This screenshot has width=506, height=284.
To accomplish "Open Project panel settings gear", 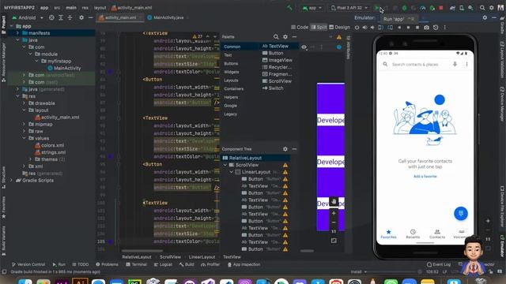I will tap(81, 17).
